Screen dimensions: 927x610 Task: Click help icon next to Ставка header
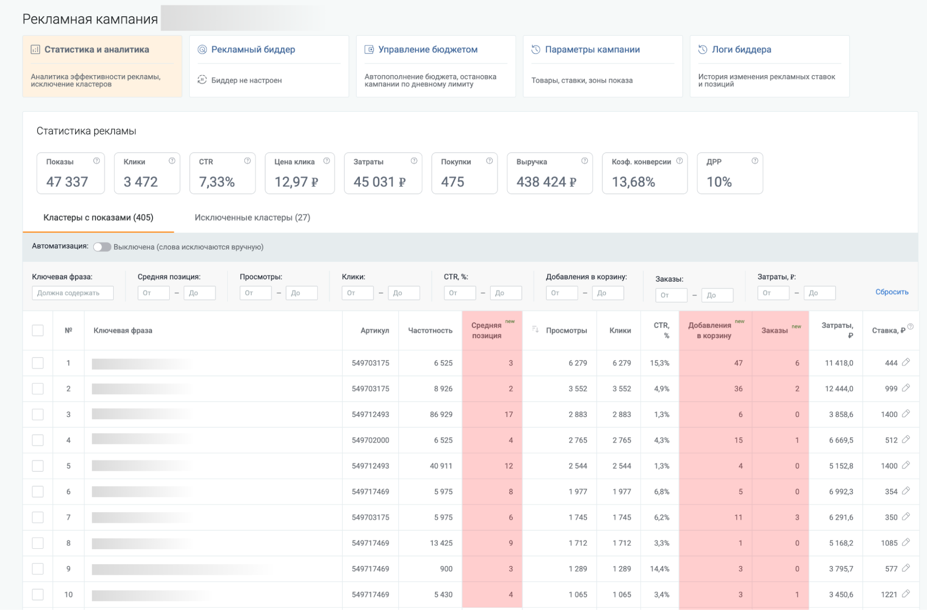(x=911, y=327)
